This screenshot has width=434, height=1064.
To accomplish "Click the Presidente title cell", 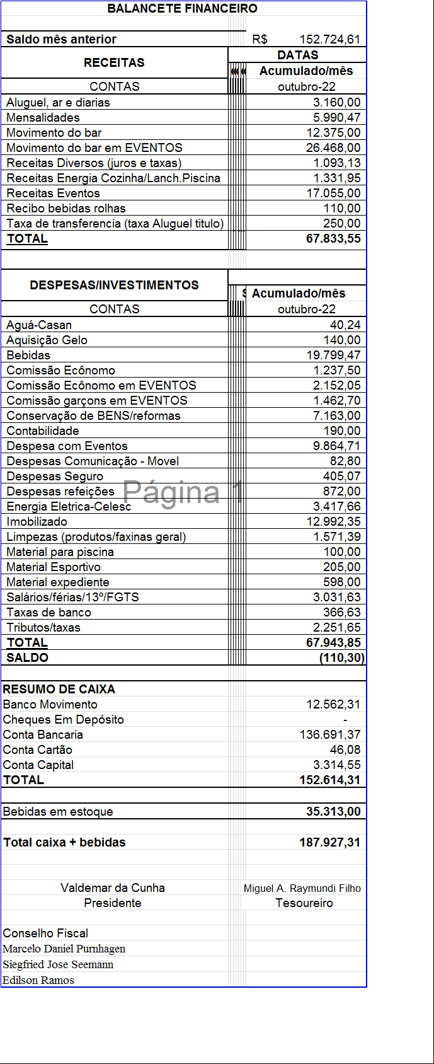I will (113, 903).
